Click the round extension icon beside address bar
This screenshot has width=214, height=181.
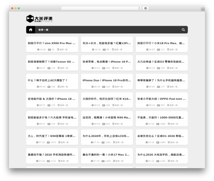tap(146, 8)
